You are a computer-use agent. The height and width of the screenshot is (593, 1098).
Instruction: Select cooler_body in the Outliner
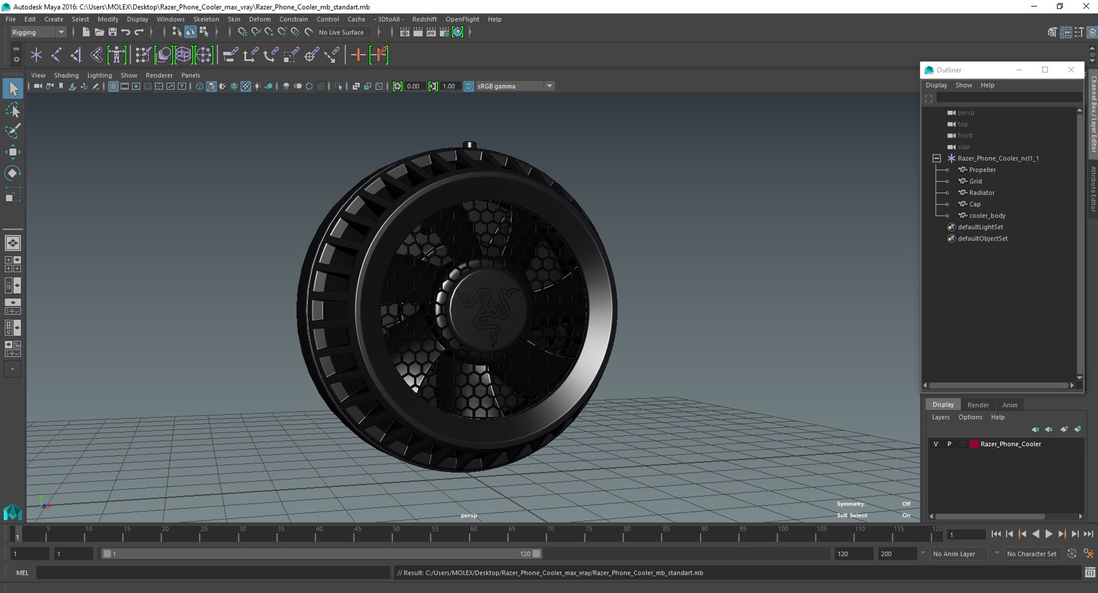click(x=987, y=215)
